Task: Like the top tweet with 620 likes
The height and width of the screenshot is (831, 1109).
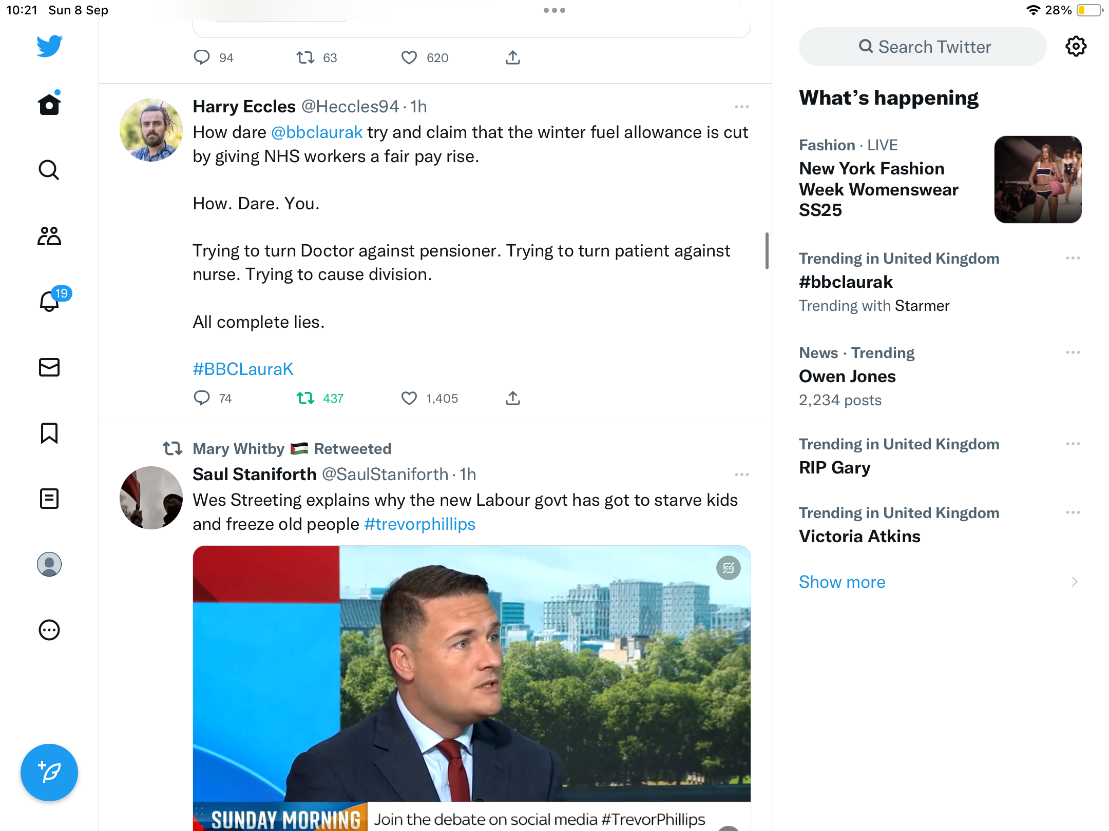Action: (x=409, y=57)
